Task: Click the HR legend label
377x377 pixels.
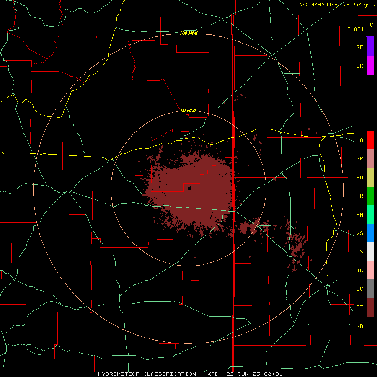Action: point(359,196)
